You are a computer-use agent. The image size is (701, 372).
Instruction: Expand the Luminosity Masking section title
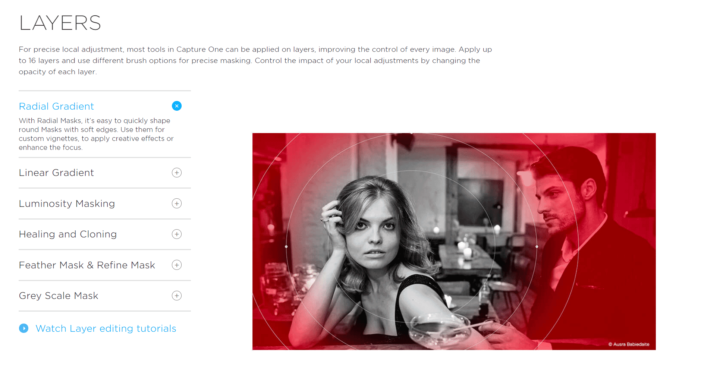pyautogui.click(x=67, y=204)
